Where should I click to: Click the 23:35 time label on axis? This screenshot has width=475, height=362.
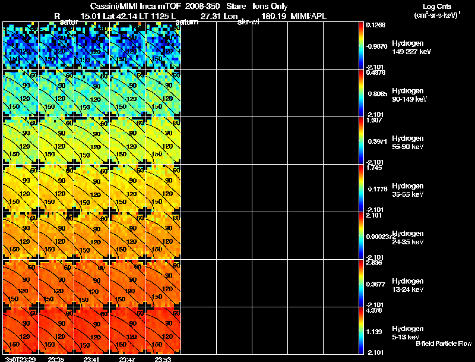[x=56, y=359]
